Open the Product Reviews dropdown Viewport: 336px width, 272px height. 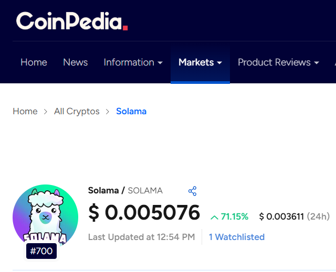pyautogui.click(x=278, y=62)
